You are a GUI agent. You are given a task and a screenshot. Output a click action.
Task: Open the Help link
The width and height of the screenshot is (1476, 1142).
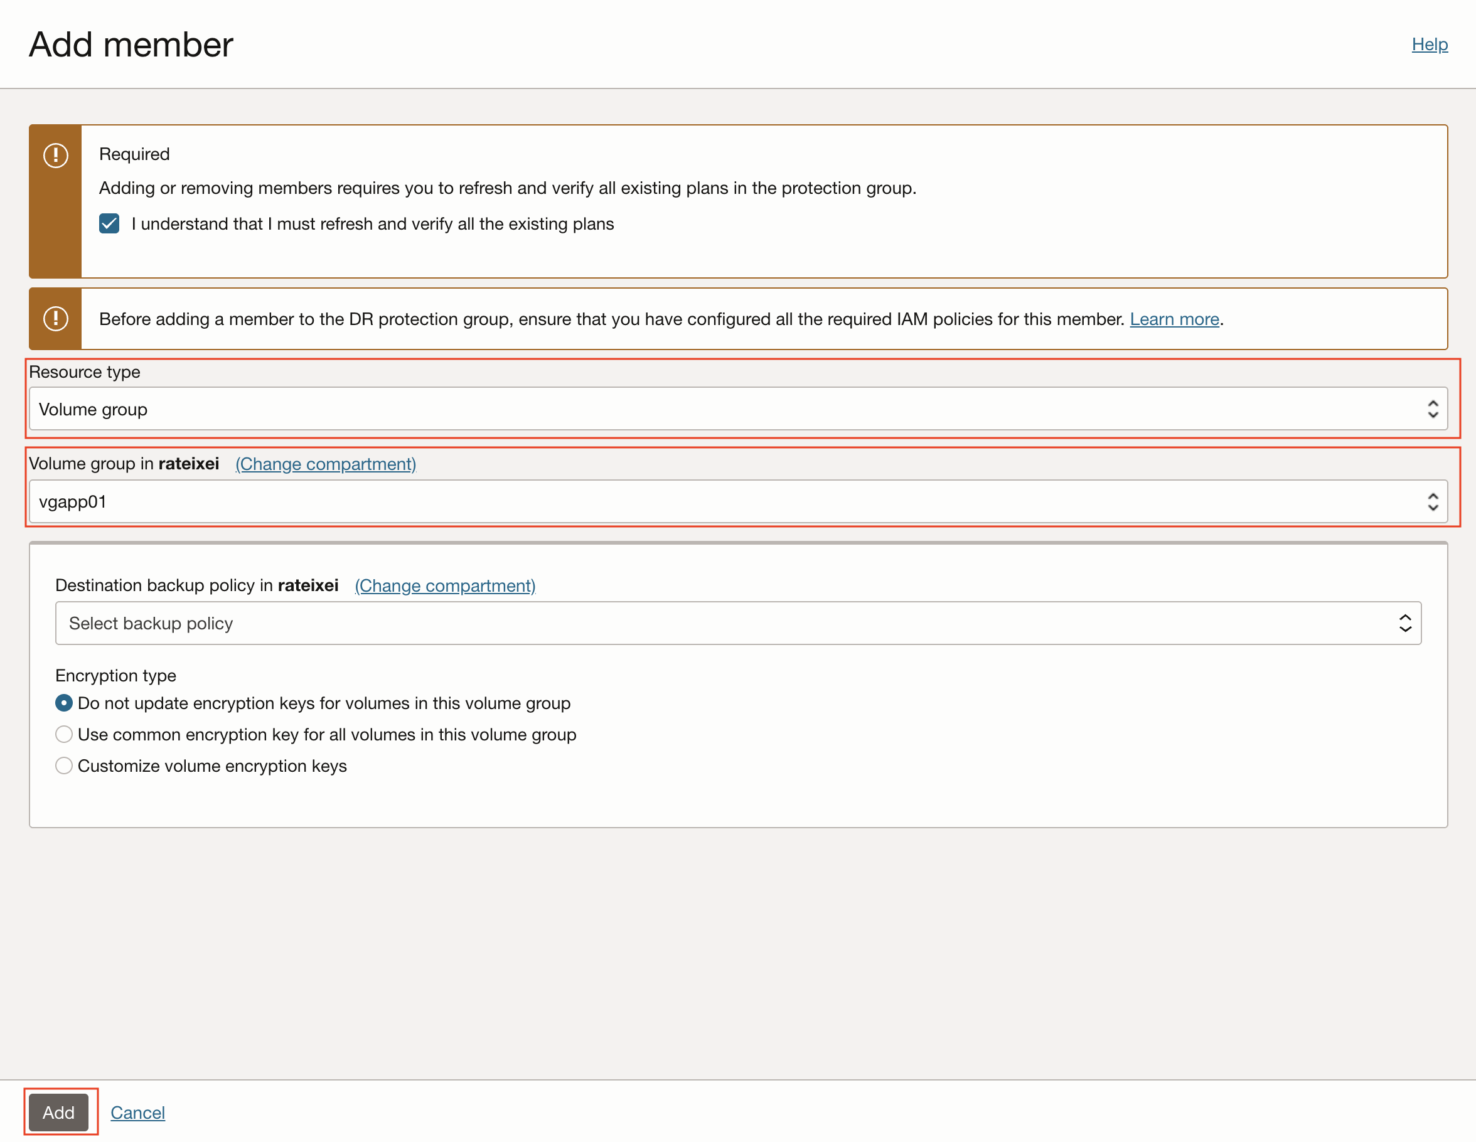(1430, 45)
